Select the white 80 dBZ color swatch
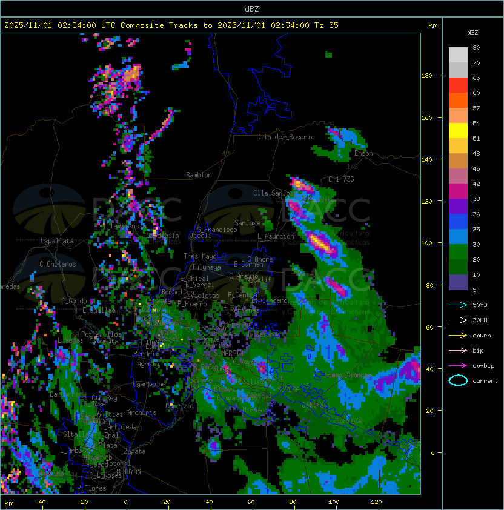The image size is (504, 510). (x=458, y=55)
